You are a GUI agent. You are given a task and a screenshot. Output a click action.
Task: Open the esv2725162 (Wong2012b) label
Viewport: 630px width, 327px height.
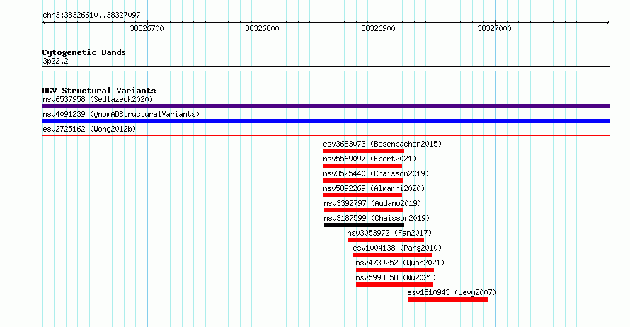[89, 129]
